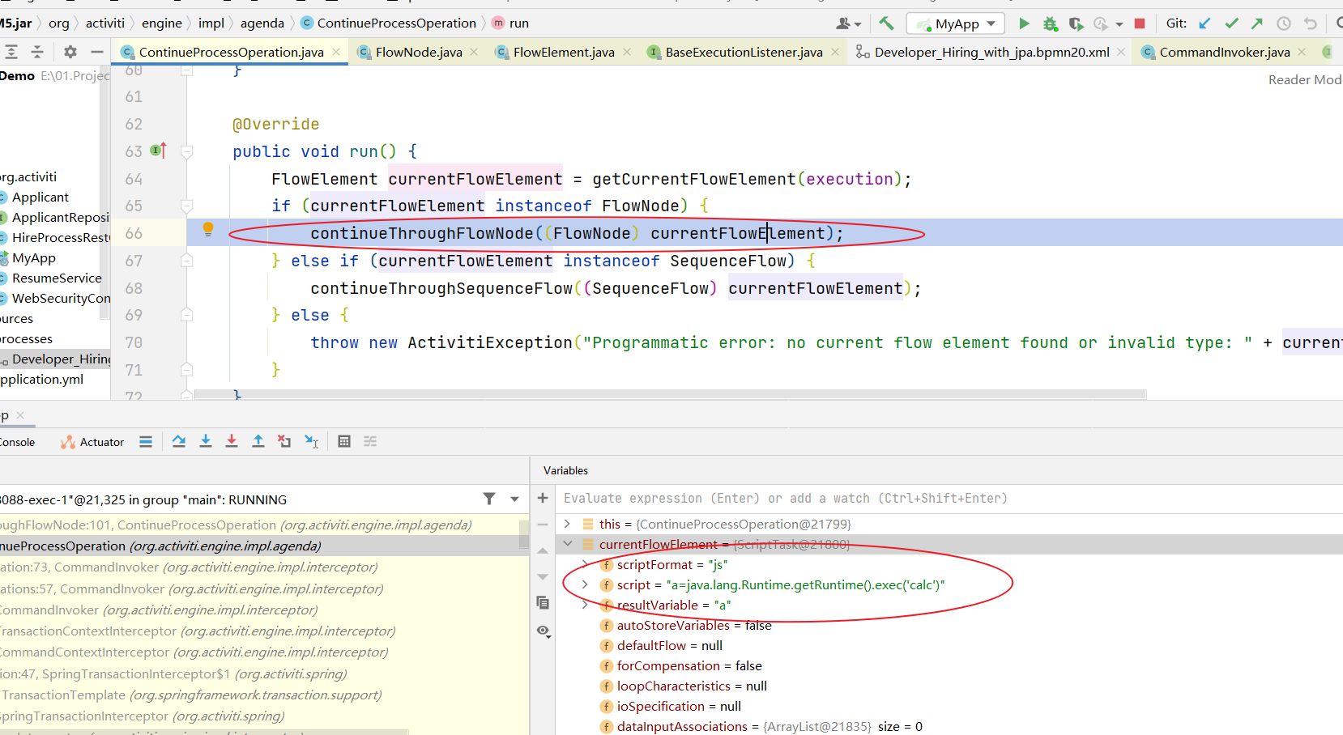
Task: Click Step Over in debugger toolbar
Action: coord(179,441)
